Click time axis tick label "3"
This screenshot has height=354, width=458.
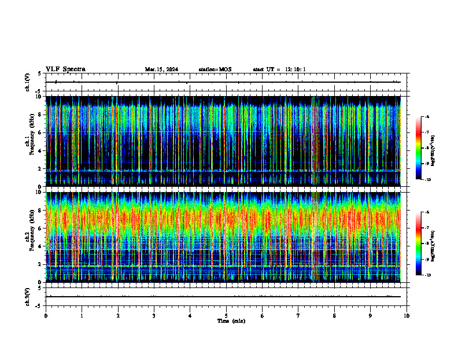pos(154,316)
